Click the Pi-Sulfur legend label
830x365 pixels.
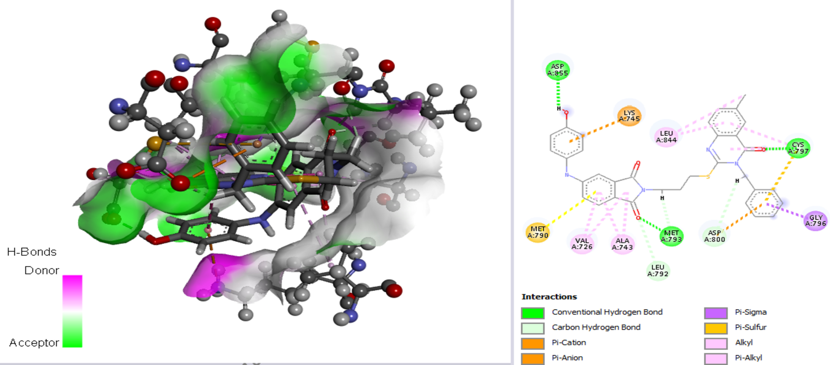(x=751, y=327)
